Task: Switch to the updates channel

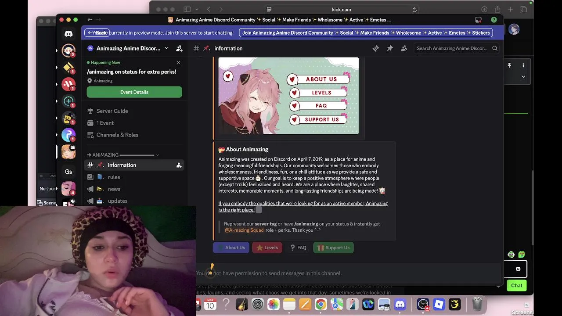Action: 134,201
